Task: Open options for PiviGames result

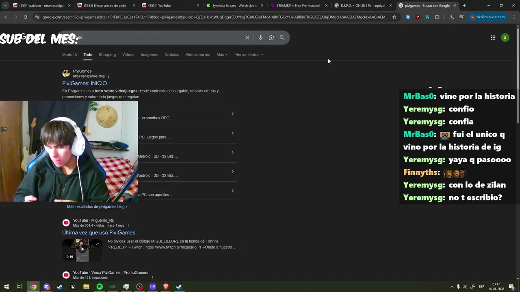Action: click(108, 76)
